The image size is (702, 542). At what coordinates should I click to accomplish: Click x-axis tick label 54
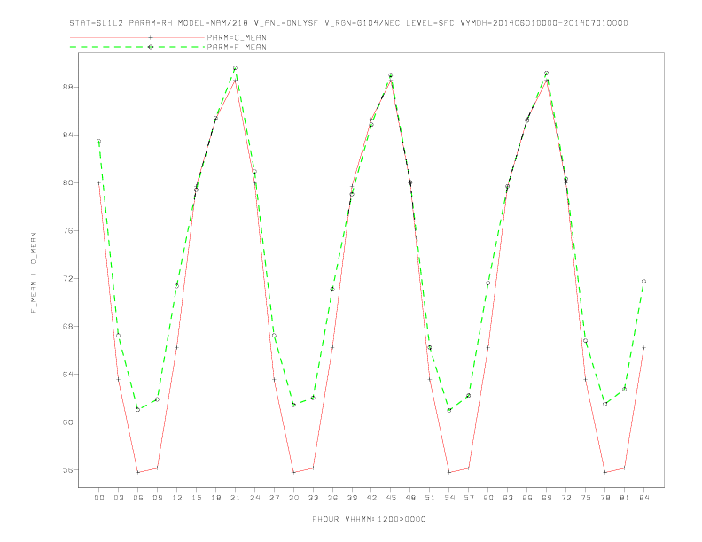tap(449, 498)
